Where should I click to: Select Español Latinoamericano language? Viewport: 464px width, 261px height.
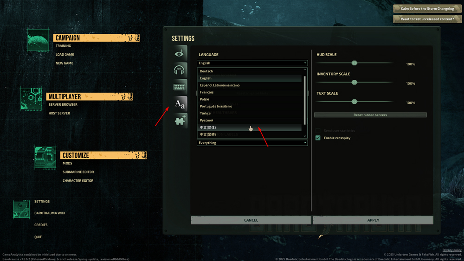pyautogui.click(x=250, y=85)
